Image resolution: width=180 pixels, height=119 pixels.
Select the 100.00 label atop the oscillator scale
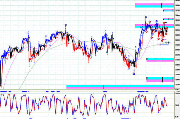[x=177, y=94]
